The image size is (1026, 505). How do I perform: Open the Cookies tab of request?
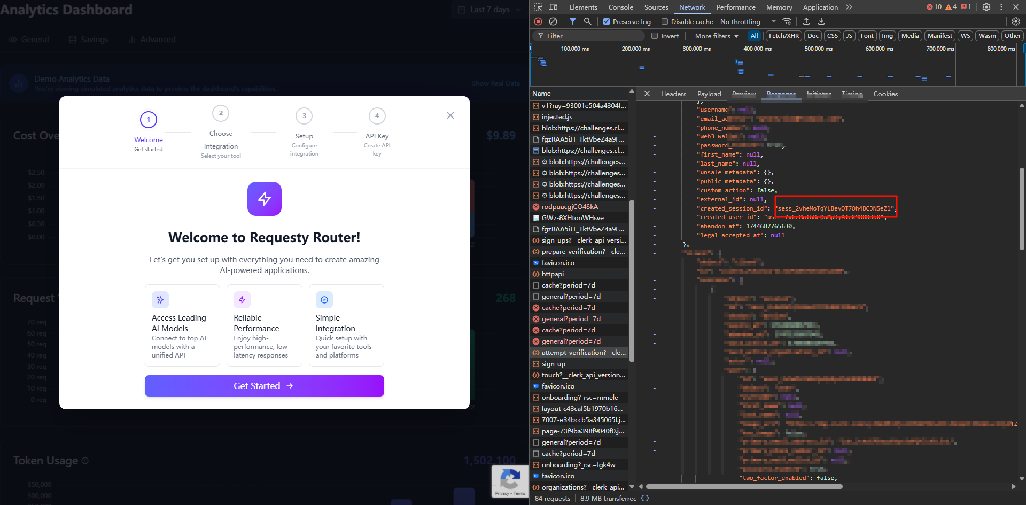coord(885,94)
